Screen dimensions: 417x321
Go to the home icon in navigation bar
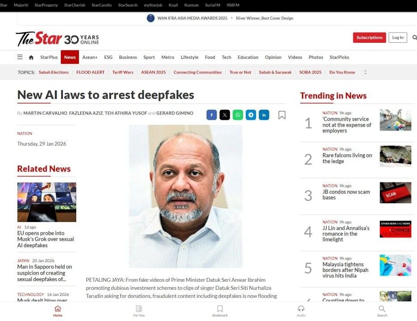click(x=31, y=57)
